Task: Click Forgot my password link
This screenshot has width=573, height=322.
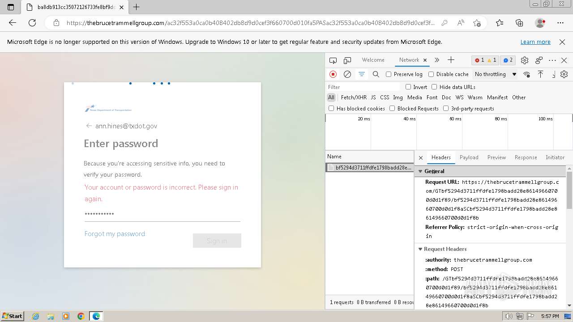Action: (x=115, y=234)
